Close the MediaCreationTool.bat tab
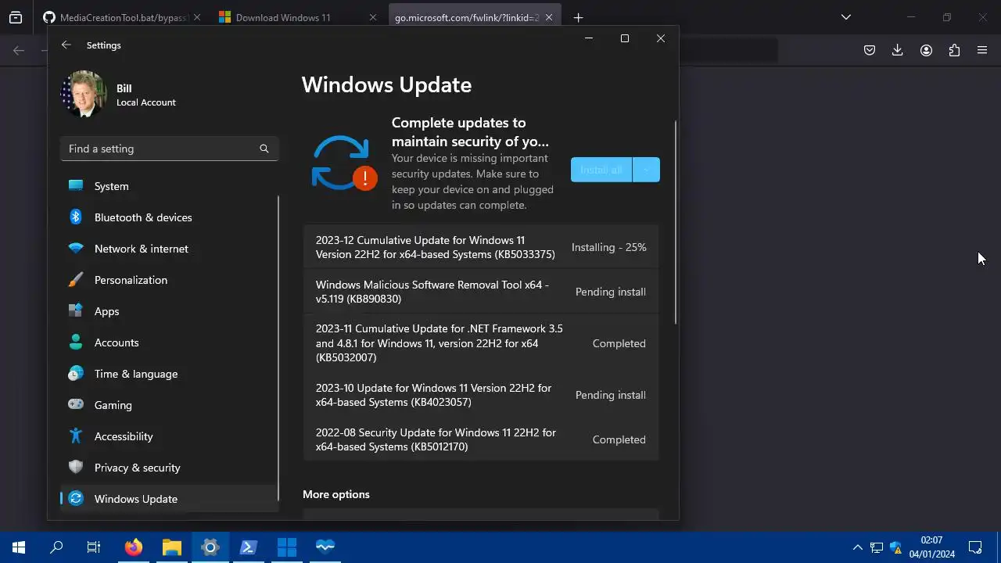 click(196, 17)
